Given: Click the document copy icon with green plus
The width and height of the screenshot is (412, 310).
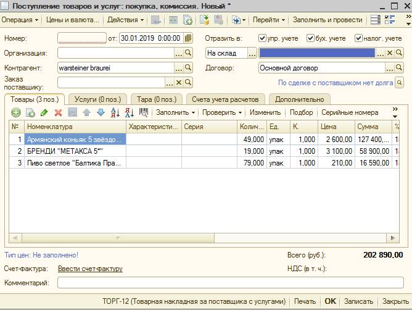Looking at the screenshot, I should [187, 20].
